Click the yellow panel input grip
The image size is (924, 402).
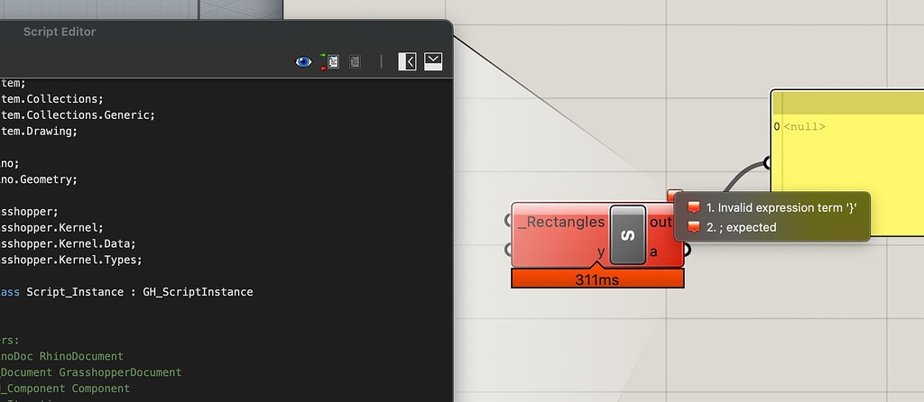[767, 162]
